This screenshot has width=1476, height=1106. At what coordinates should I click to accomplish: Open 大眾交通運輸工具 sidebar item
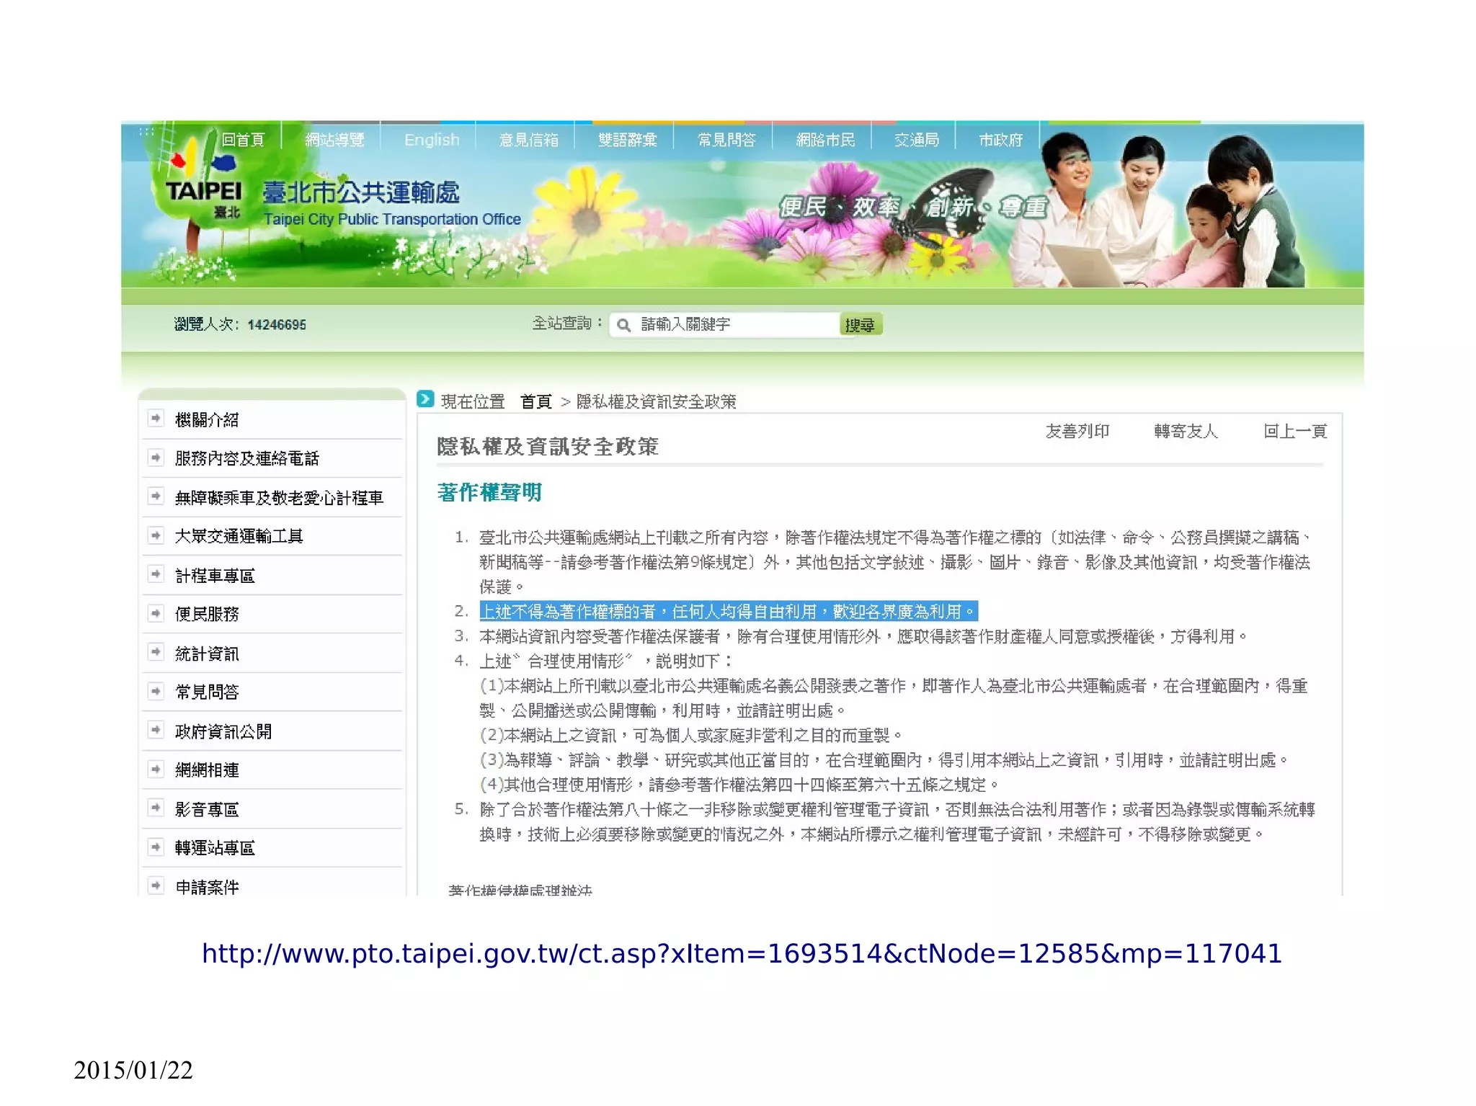(x=239, y=536)
